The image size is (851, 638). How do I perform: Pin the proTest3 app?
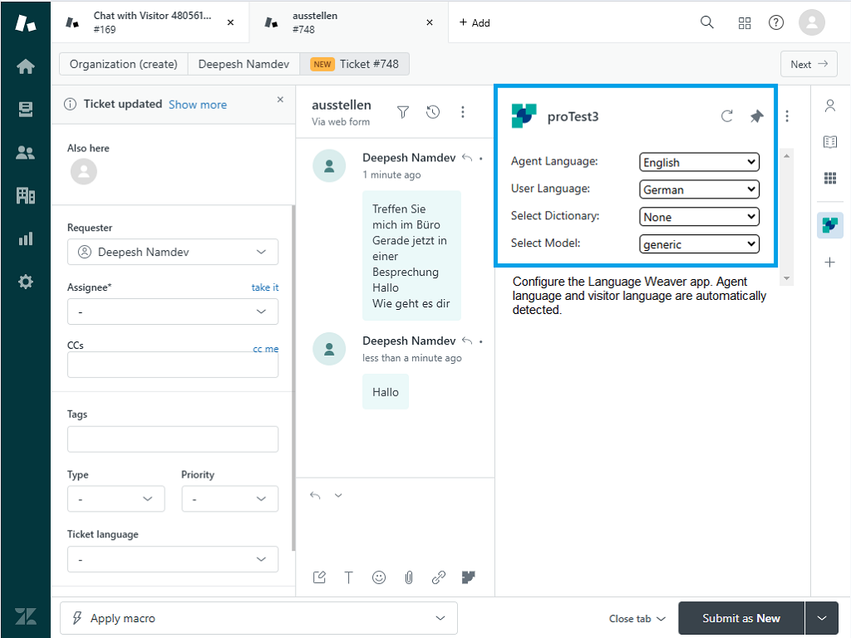click(x=756, y=116)
